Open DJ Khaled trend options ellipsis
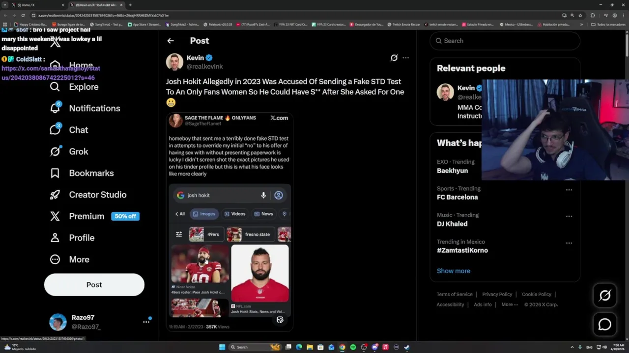Viewport: 629px width, 353px height. click(x=569, y=216)
